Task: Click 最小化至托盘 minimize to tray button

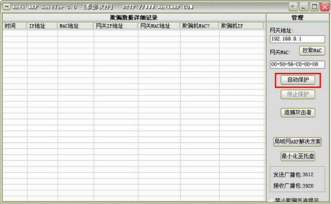Action: 298,156
